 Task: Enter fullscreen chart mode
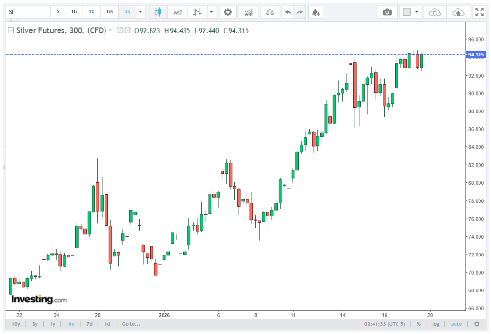point(479,12)
